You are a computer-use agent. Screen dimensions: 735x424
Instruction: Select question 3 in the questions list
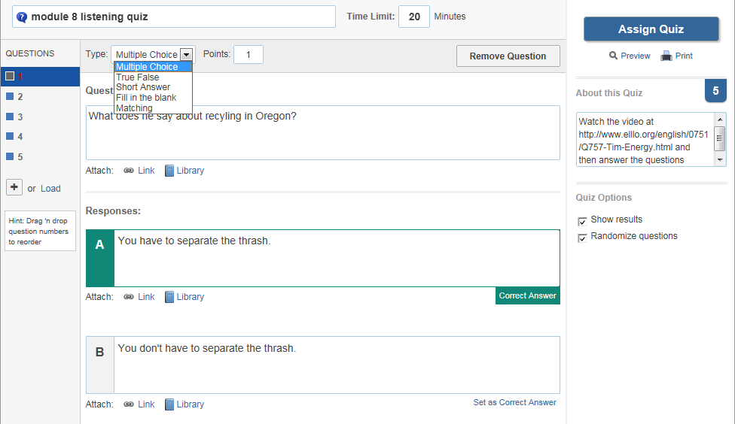[x=20, y=117]
